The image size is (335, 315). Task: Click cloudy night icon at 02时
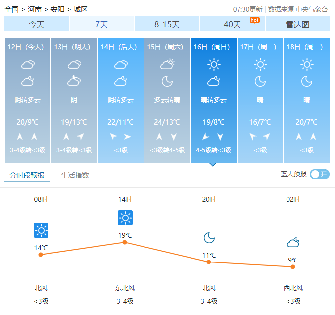pos(293,242)
